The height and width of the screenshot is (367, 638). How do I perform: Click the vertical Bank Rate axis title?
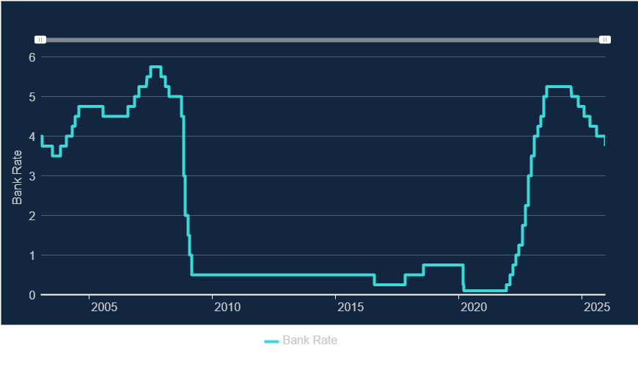[x=18, y=176]
